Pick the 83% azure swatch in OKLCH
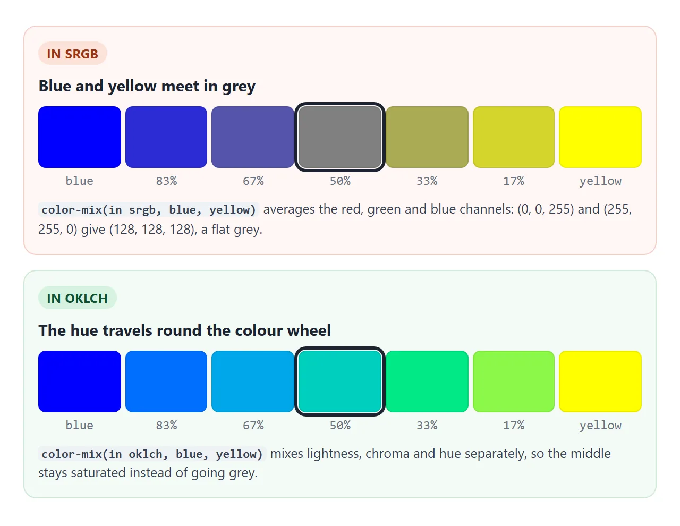Screen dimensions: 680x526 (x=166, y=381)
